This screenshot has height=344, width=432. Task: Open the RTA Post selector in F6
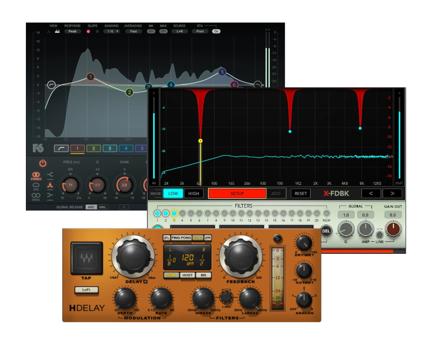pyautogui.click(x=200, y=31)
